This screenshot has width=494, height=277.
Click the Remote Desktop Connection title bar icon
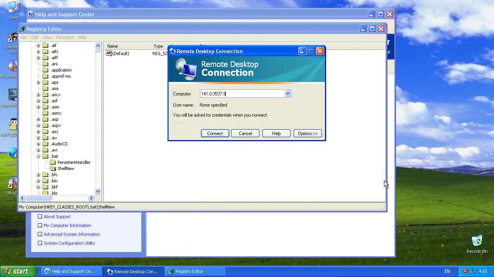pyautogui.click(x=173, y=51)
